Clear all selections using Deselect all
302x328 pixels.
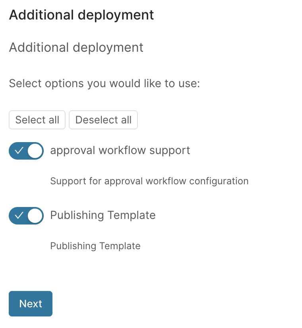[x=103, y=120]
